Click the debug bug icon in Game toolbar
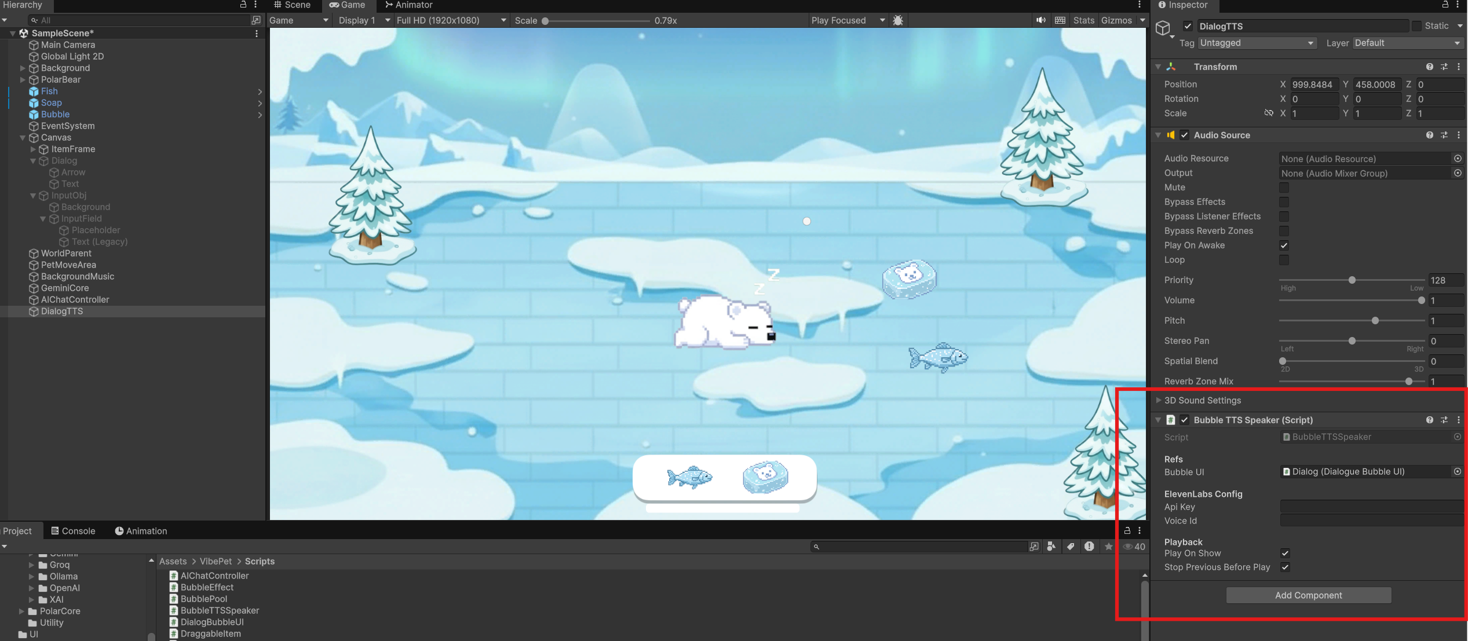Viewport: 1468px width, 641px height. click(x=898, y=20)
